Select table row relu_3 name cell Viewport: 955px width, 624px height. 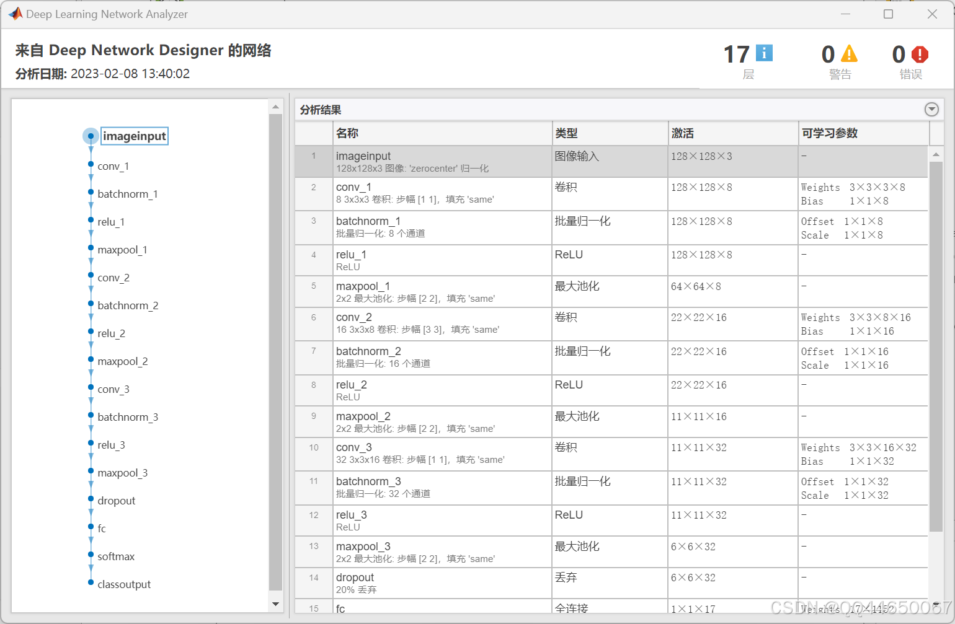pyautogui.click(x=442, y=521)
